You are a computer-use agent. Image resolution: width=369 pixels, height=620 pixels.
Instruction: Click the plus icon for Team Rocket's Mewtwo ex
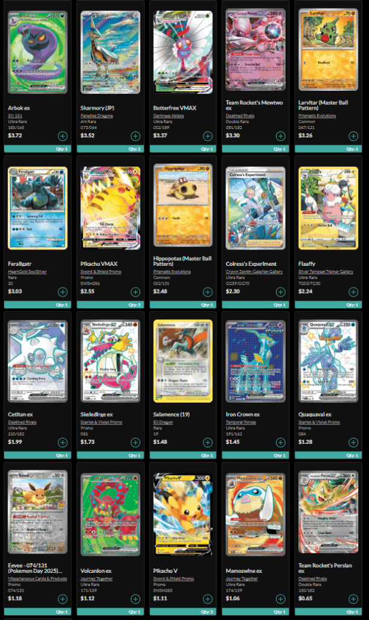[281, 136]
